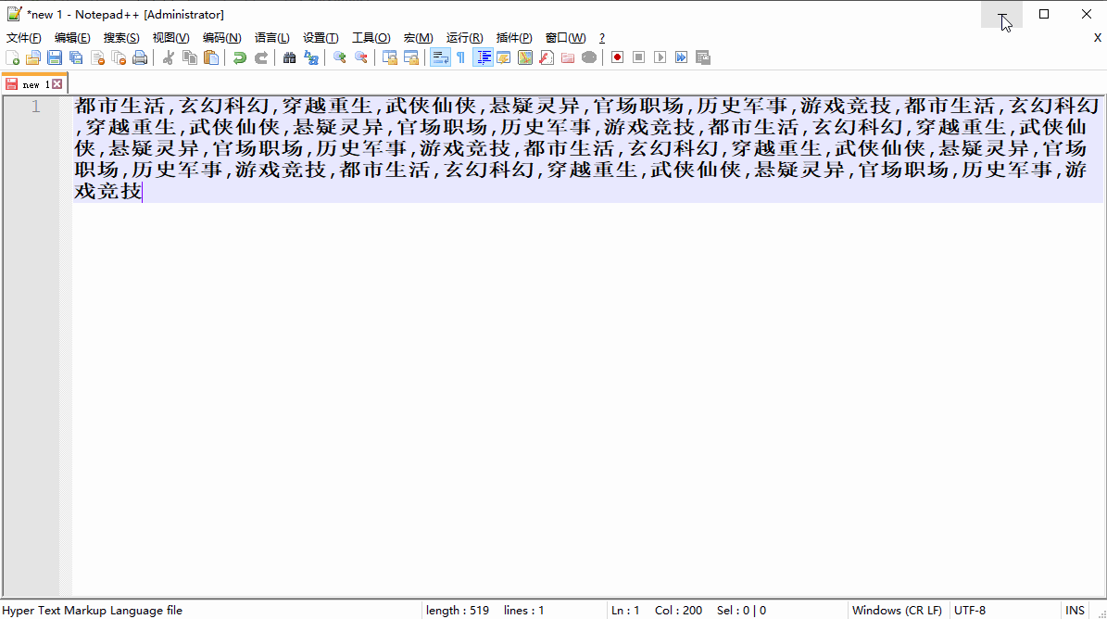Click the Print icon

point(138,57)
